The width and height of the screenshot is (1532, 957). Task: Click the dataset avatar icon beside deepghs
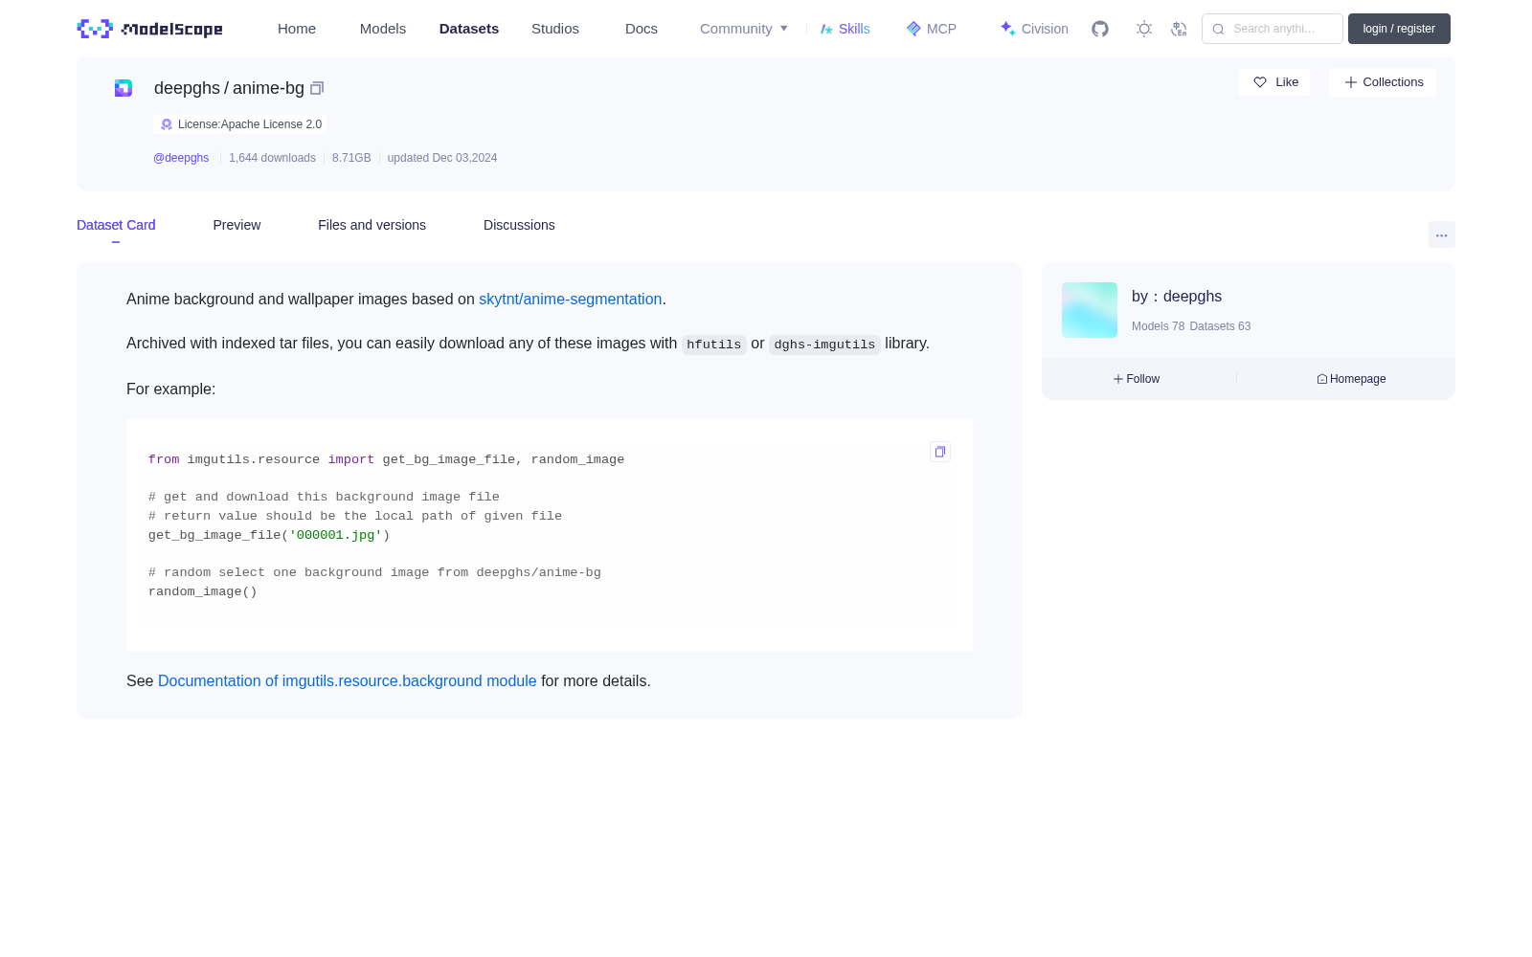pyautogui.click(x=124, y=88)
